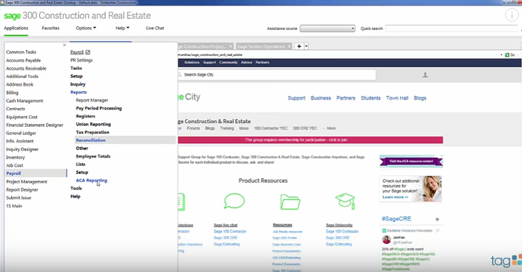Expand the Tools group
522x272 pixels.
(76, 188)
